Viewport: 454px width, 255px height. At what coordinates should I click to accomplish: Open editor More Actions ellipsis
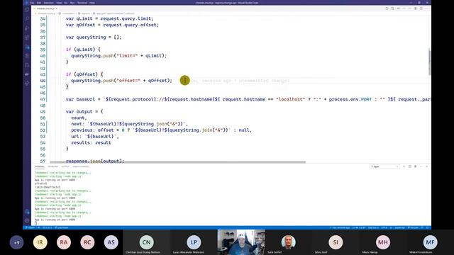click(x=427, y=8)
